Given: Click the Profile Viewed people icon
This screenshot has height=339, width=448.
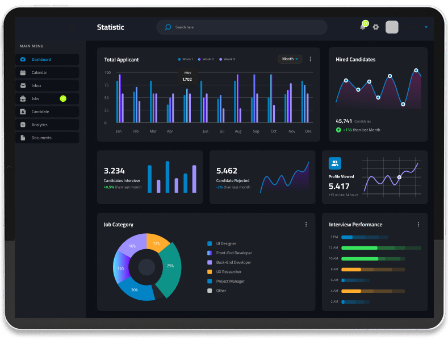Looking at the screenshot, I should click(x=335, y=163).
